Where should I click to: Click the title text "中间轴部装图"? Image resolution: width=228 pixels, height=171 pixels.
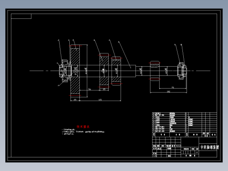click(210, 147)
